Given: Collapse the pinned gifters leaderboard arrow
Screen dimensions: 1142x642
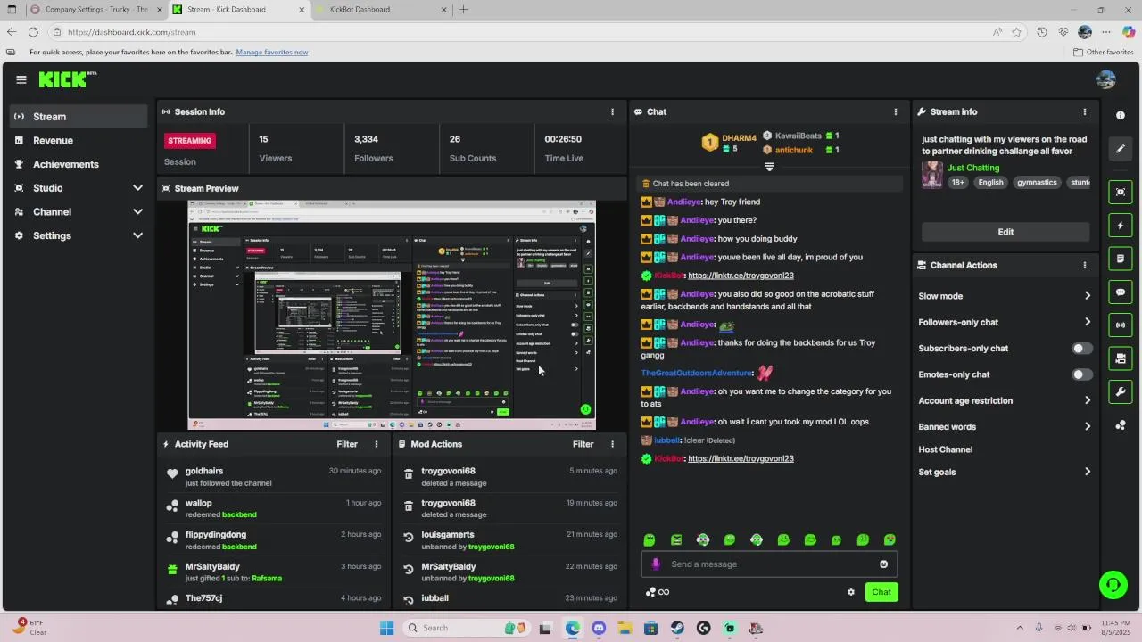Looking at the screenshot, I should [x=769, y=167].
